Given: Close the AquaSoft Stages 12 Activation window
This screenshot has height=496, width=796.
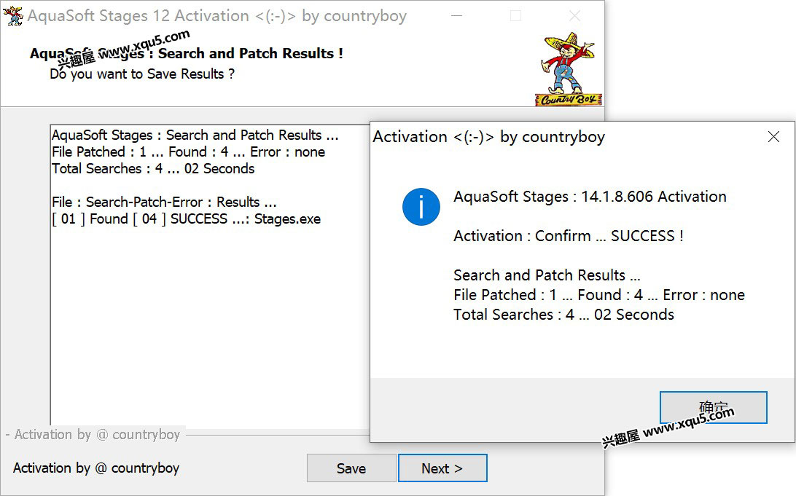Looking at the screenshot, I should click(574, 16).
